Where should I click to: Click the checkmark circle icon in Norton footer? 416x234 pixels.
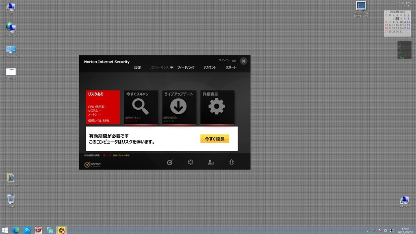(x=170, y=162)
